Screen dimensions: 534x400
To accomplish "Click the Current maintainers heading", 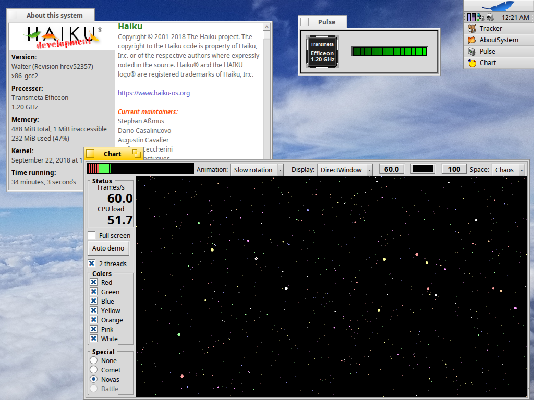I will coord(148,111).
